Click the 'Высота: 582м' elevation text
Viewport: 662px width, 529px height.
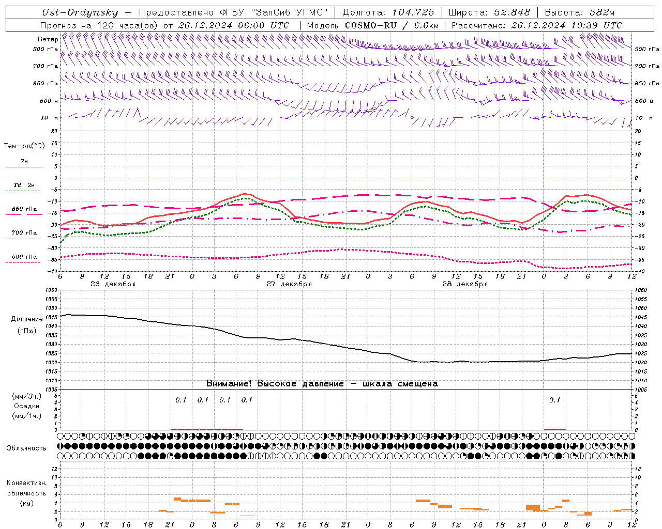[580, 12]
